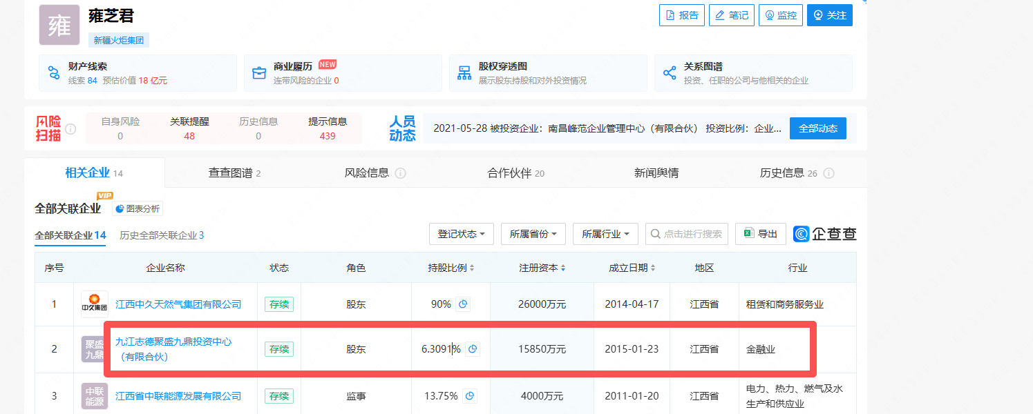Click the 金融业 industry cell
The width and height of the screenshot is (1033, 414).
[761, 349]
